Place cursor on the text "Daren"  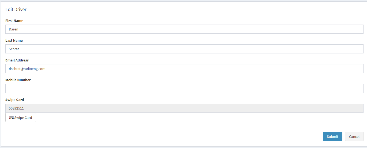click(x=13, y=29)
